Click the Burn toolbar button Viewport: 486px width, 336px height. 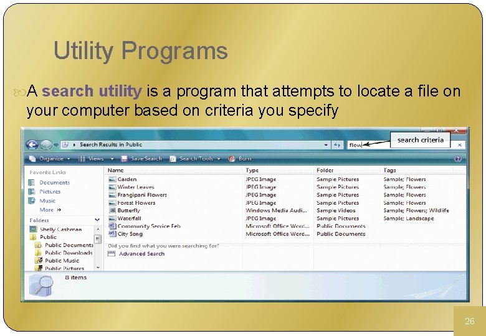(x=240, y=159)
